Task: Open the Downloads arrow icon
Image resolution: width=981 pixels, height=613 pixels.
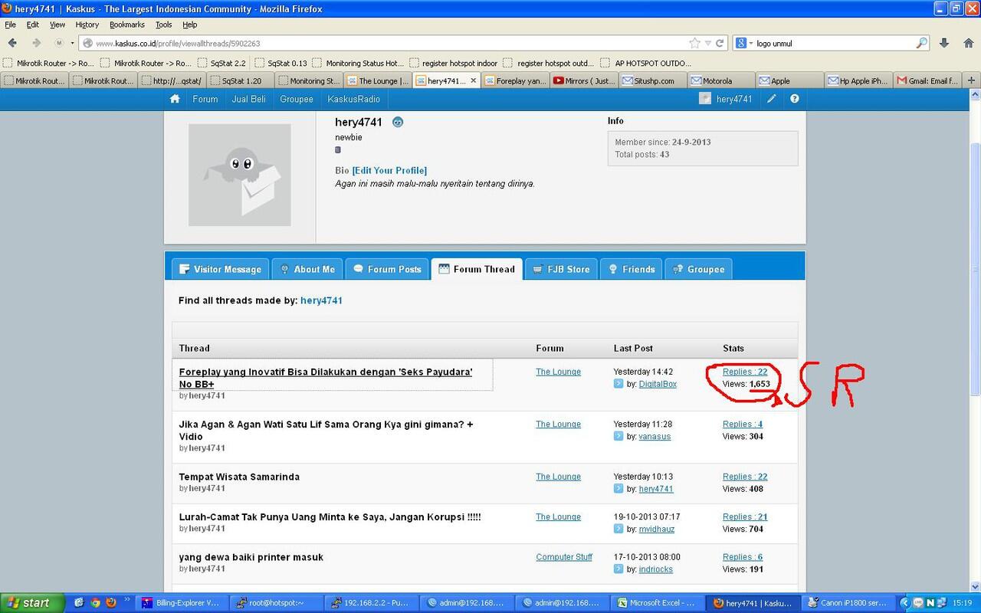Action: point(944,43)
